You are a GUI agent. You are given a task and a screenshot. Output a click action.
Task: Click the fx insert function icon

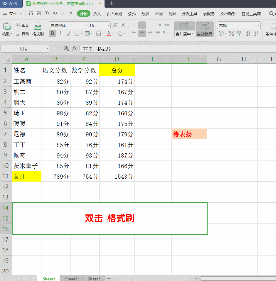(x=74, y=48)
